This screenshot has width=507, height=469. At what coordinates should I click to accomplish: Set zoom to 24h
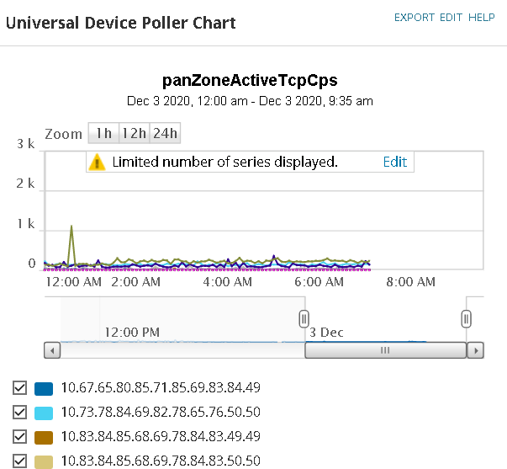(x=165, y=133)
